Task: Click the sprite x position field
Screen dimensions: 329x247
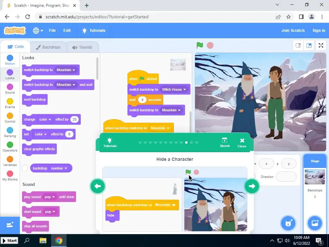Action: coord(266,164)
